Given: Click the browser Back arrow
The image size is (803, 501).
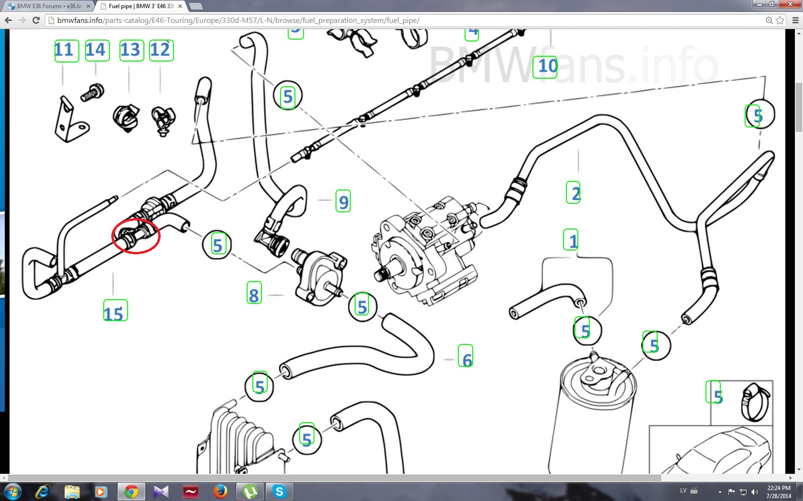Looking at the screenshot, I should (x=8, y=20).
